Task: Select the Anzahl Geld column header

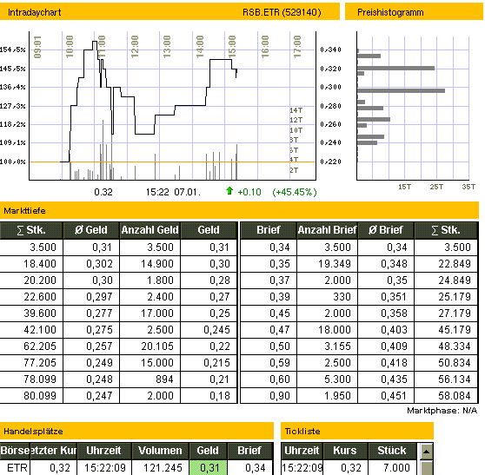Action: point(149,230)
